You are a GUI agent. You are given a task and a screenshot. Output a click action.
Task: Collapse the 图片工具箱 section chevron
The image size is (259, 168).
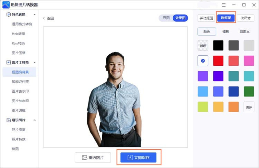(x=35, y=63)
